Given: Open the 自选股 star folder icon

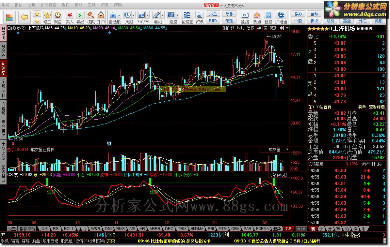Looking at the screenshot, I should [113, 15].
